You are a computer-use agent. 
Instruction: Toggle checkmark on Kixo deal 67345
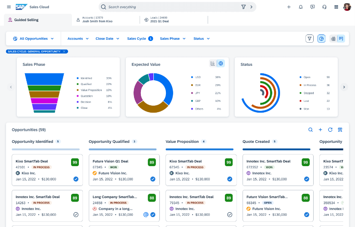point(230,179)
